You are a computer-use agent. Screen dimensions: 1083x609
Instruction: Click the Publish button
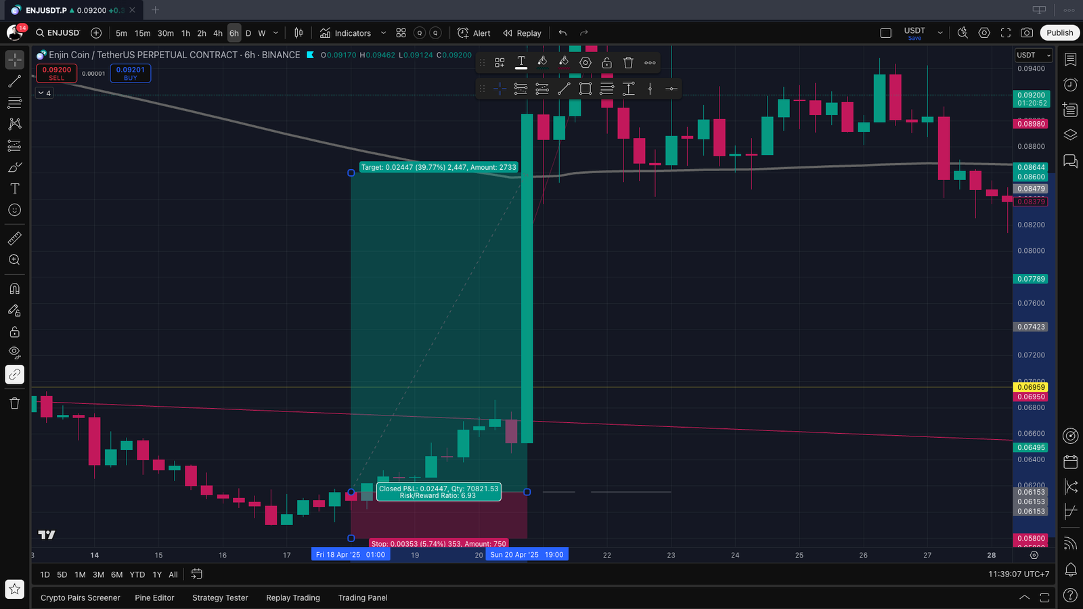pyautogui.click(x=1059, y=32)
